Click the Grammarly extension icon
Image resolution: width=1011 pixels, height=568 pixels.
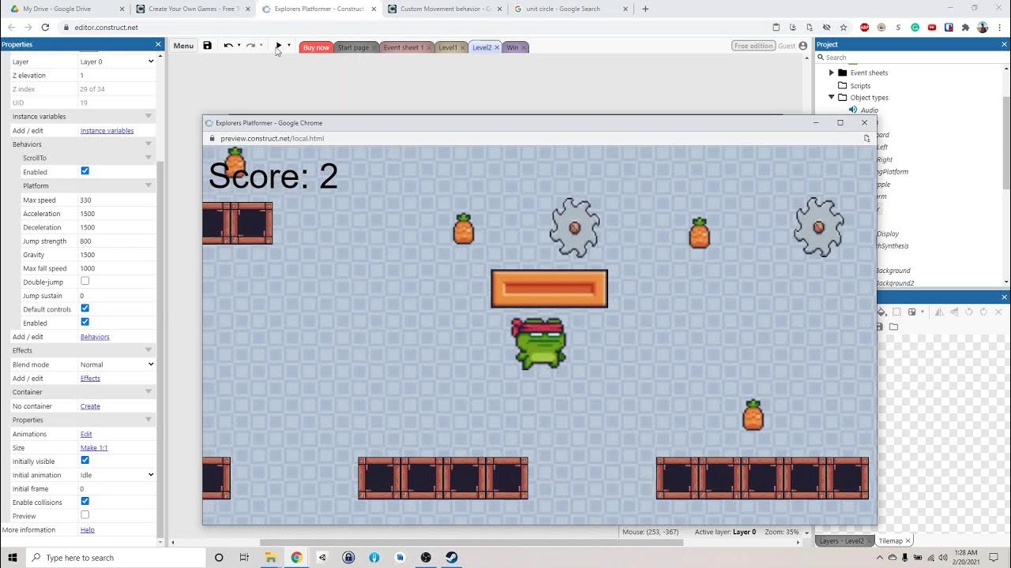pyautogui.click(x=915, y=28)
